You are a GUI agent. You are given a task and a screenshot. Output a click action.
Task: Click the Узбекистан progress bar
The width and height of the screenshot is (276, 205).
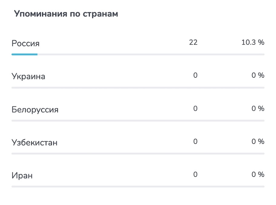pos(138,153)
